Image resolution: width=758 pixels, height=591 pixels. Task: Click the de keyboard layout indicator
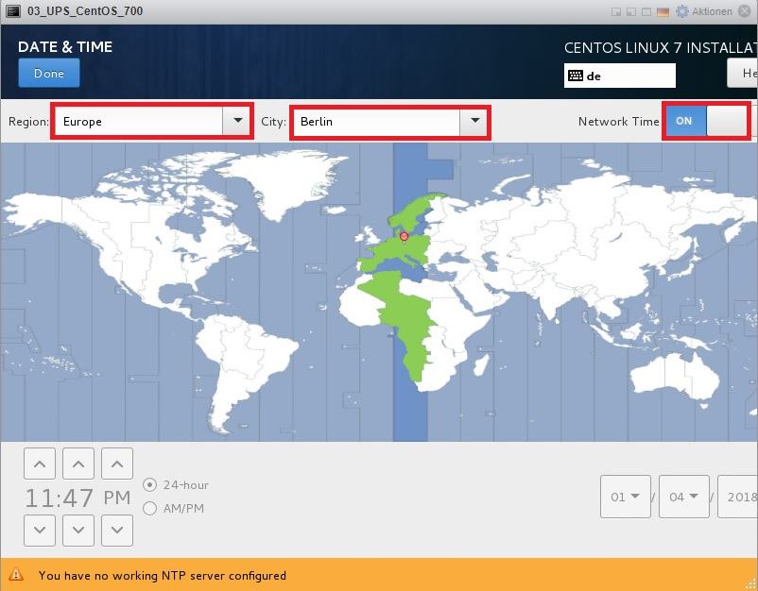coord(620,76)
